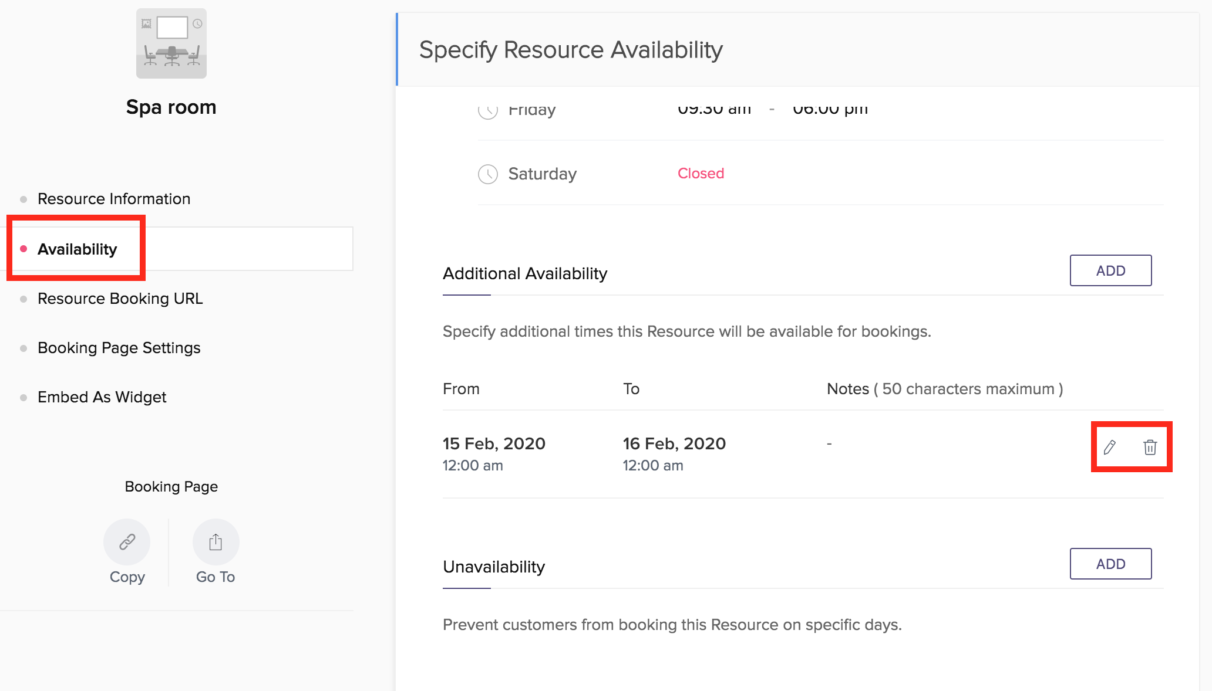Click the Unavailability heading

(493, 567)
